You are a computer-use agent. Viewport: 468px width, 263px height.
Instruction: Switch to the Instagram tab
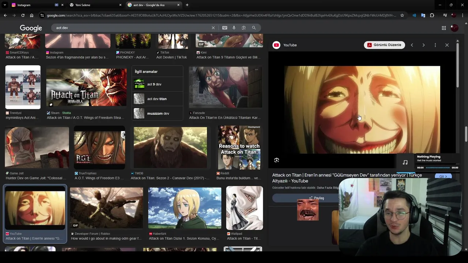tap(33, 5)
